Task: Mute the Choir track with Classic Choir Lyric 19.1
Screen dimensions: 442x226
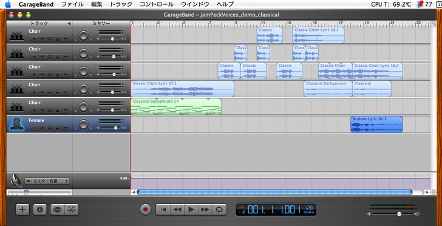Action: [42, 39]
